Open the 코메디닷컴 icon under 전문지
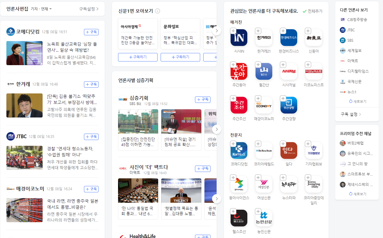Viewport: 383px width, 238px height. tap(239, 150)
